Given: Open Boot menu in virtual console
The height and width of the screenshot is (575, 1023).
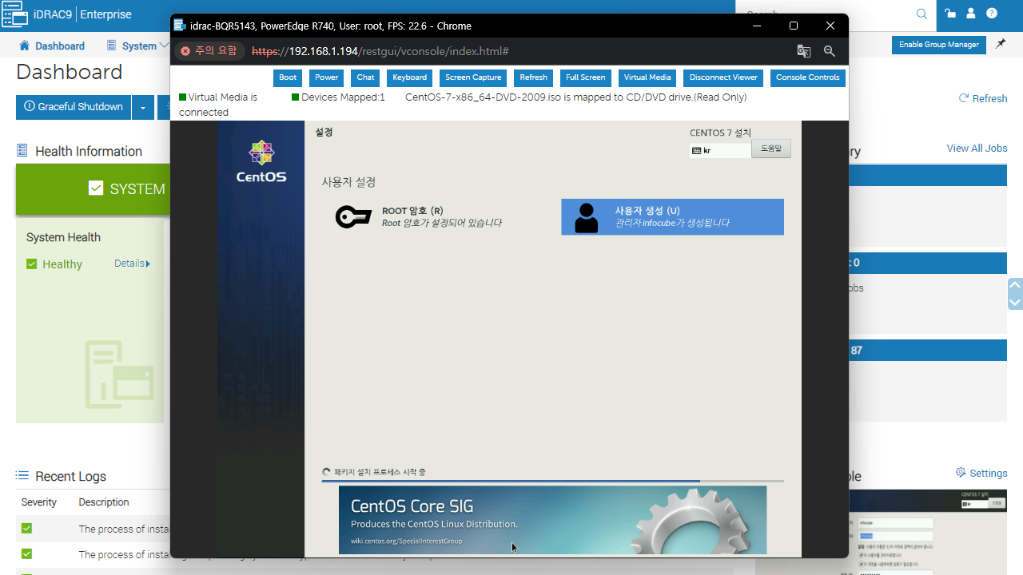Looking at the screenshot, I should tap(288, 78).
